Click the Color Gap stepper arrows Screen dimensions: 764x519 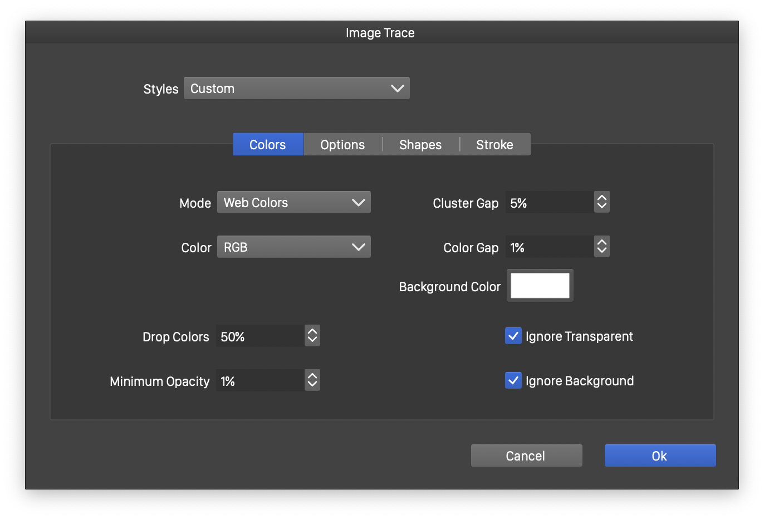point(601,247)
